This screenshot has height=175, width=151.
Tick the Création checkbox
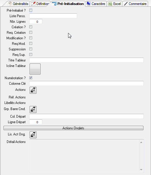[31, 27]
